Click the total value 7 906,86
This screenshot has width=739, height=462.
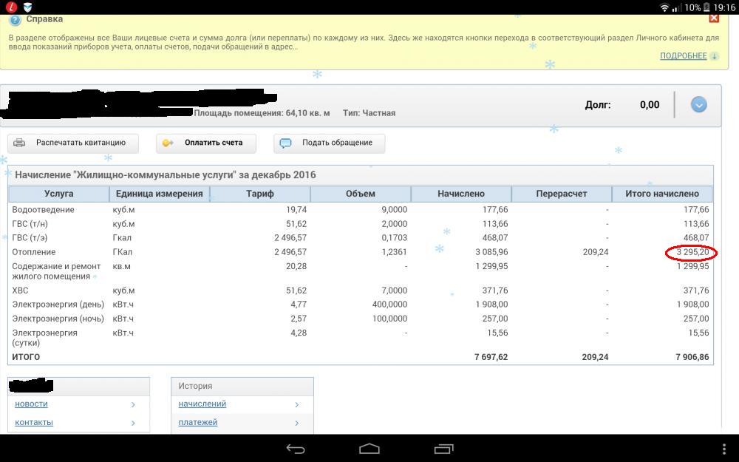click(x=692, y=357)
